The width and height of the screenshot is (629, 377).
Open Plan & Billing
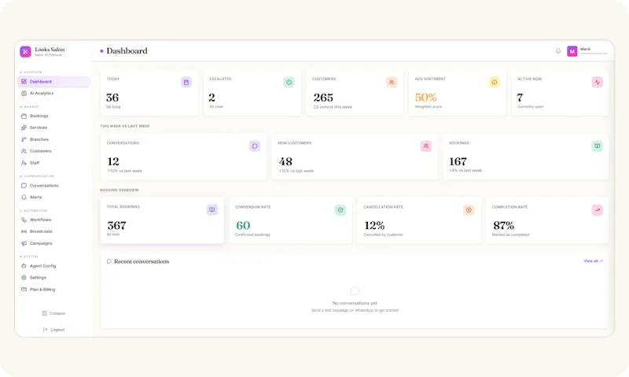point(53,290)
